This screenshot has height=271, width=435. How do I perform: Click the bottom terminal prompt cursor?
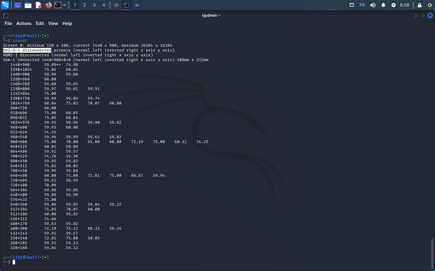(x=14, y=262)
